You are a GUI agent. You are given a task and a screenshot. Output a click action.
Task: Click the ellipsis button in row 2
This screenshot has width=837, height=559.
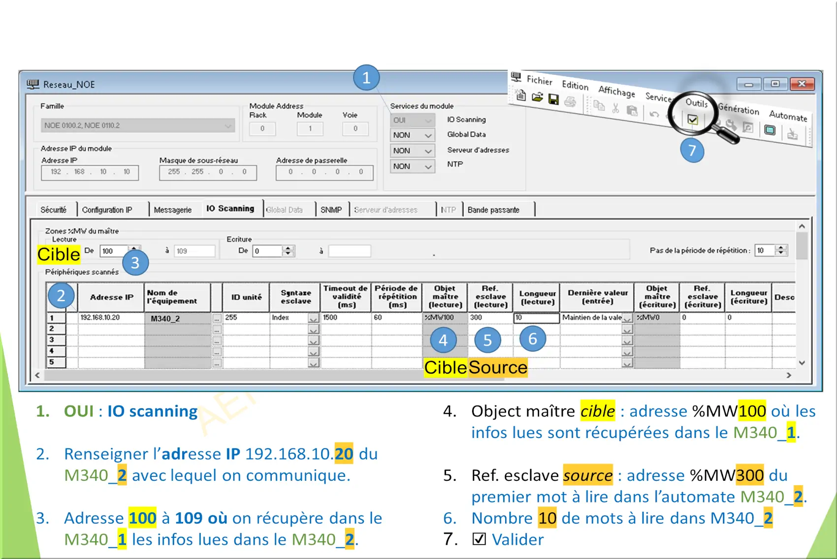click(217, 330)
